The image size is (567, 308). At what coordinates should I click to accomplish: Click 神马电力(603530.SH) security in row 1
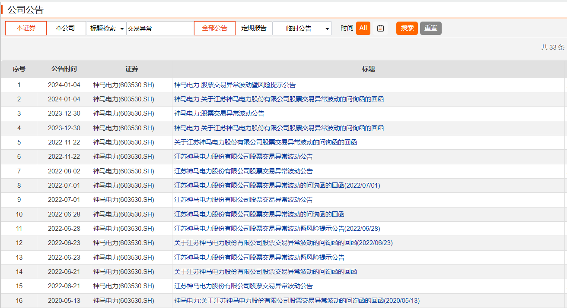tap(124, 85)
